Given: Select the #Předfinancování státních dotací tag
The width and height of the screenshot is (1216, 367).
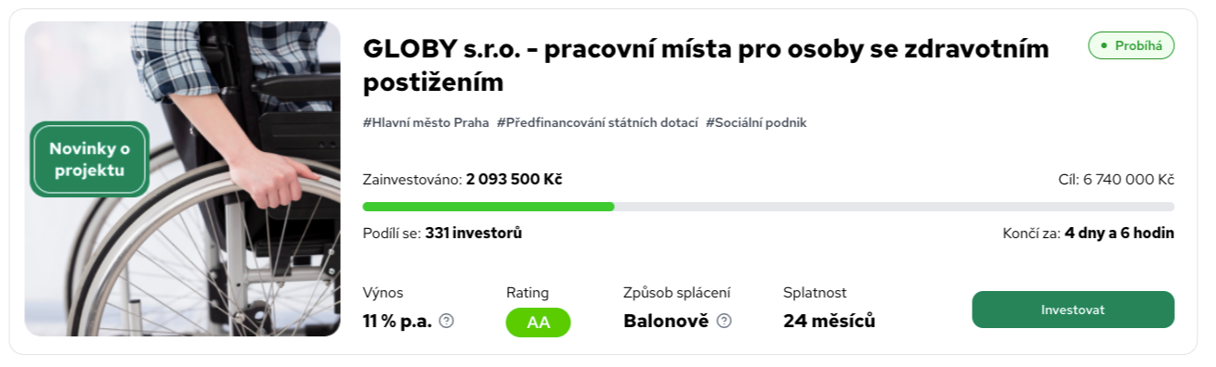Looking at the screenshot, I should 597,122.
